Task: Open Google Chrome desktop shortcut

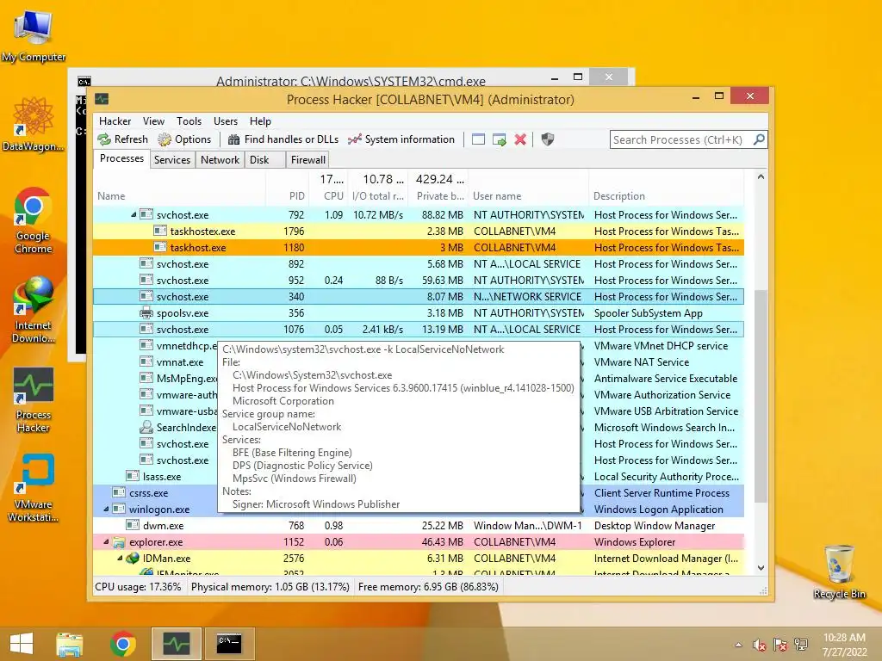Action: point(34,220)
